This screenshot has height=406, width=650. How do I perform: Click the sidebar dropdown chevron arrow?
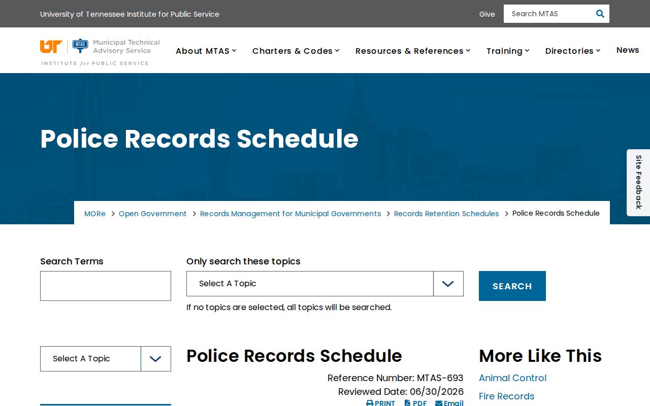coord(155,359)
